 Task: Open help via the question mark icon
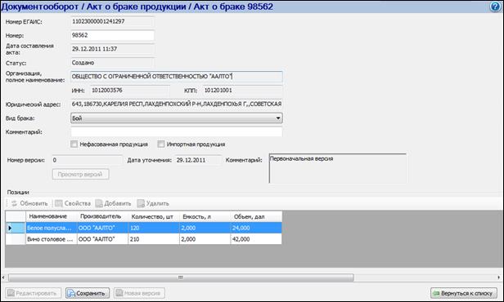(x=495, y=7)
